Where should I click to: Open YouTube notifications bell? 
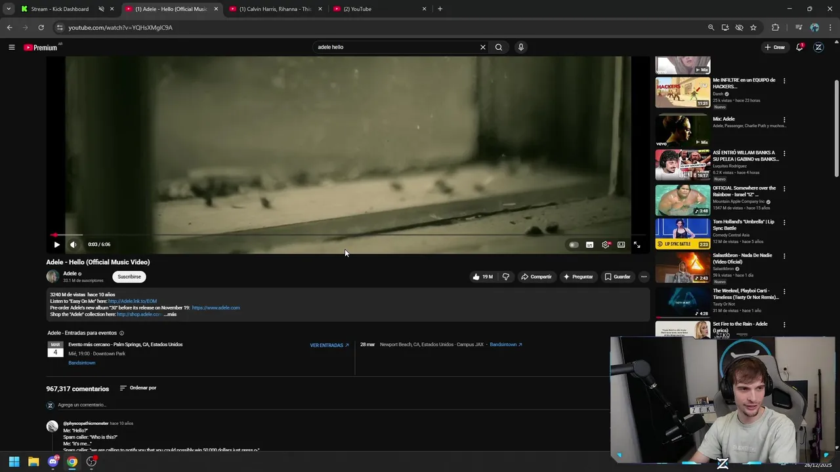pyautogui.click(x=799, y=47)
